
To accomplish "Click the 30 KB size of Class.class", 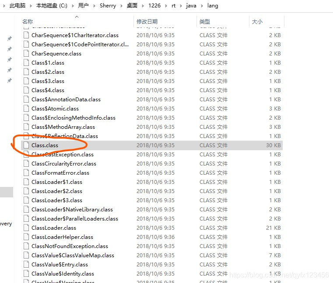I will coord(273,145).
